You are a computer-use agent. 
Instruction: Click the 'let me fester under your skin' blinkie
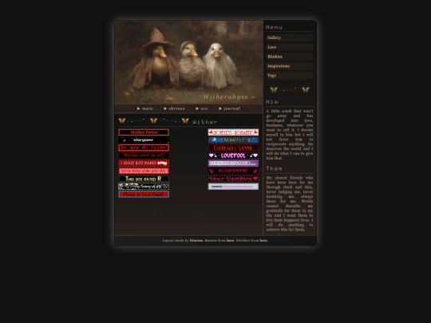click(144, 171)
